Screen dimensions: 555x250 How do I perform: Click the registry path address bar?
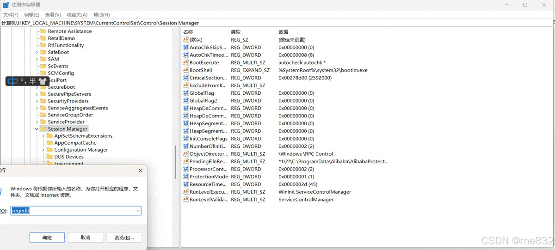(277, 23)
